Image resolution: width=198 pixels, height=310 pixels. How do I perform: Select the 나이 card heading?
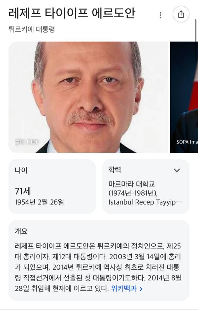pos(21,170)
